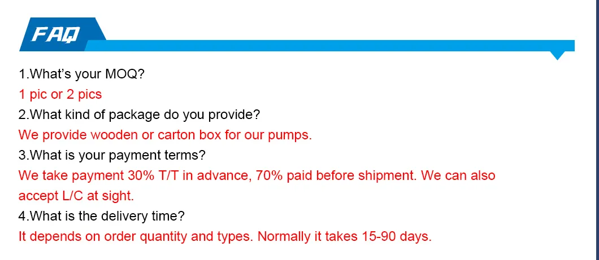
Task: Select the delivery time question
Action: pos(102,216)
